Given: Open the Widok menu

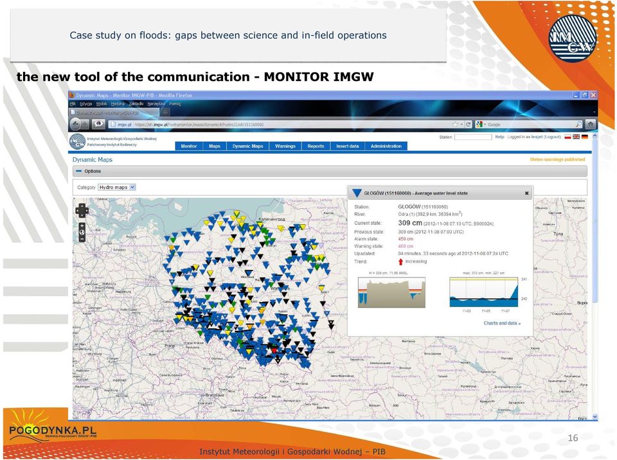Looking at the screenshot, I should tap(102, 104).
